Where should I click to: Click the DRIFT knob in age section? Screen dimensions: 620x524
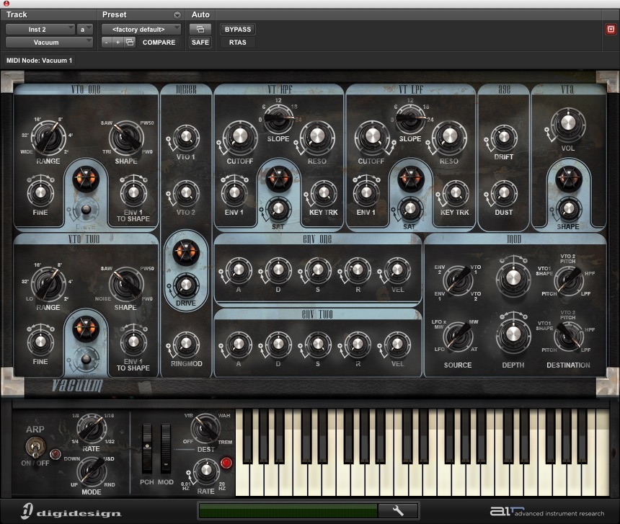504,137
